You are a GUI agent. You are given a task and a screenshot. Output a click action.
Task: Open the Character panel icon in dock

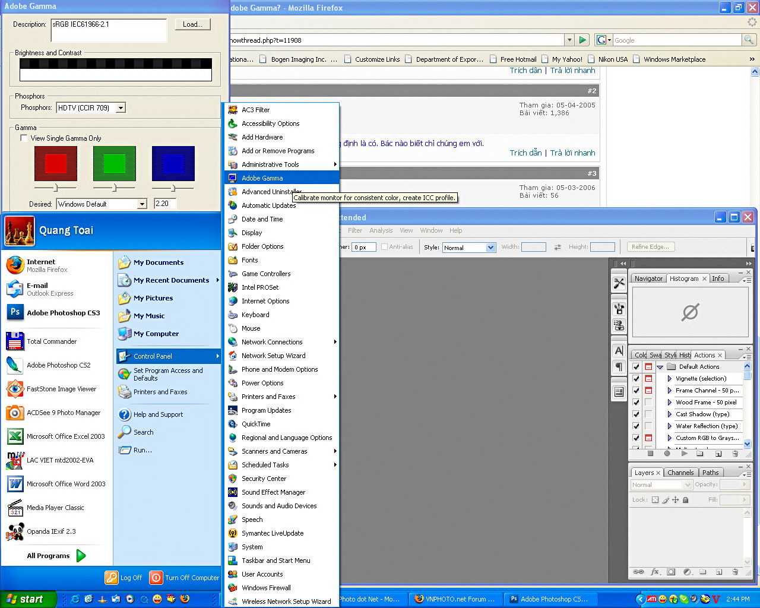coord(619,351)
